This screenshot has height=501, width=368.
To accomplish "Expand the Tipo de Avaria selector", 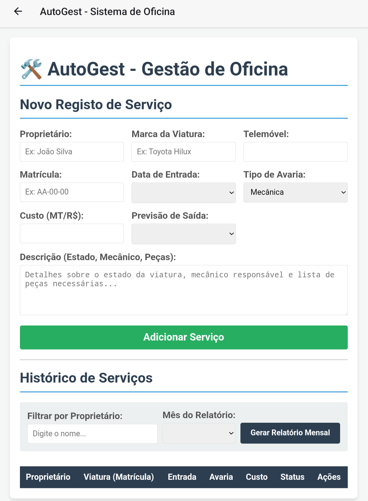I will click(295, 192).
